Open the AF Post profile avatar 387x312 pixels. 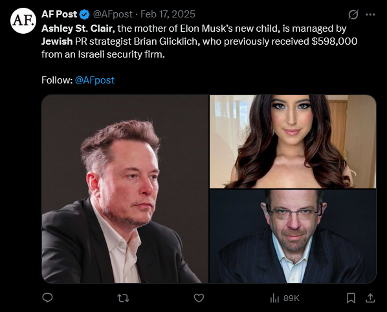23,21
